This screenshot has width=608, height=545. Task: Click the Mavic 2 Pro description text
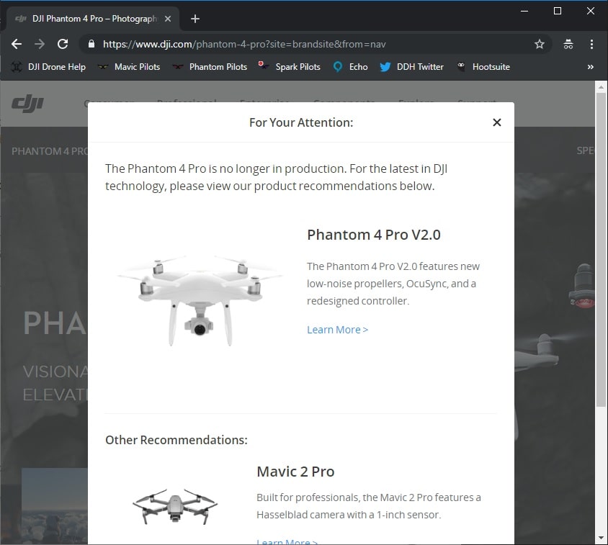pyautogui.click(x=369, y=506)
